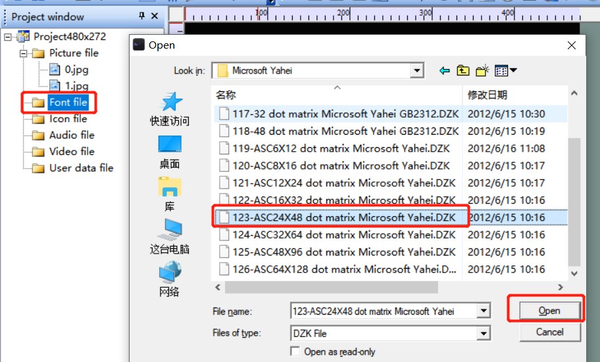Viewport: 600px width, 362px height.
Task: Click the file list vertical scrollbar thumb
Action: (x=574, y=202)
